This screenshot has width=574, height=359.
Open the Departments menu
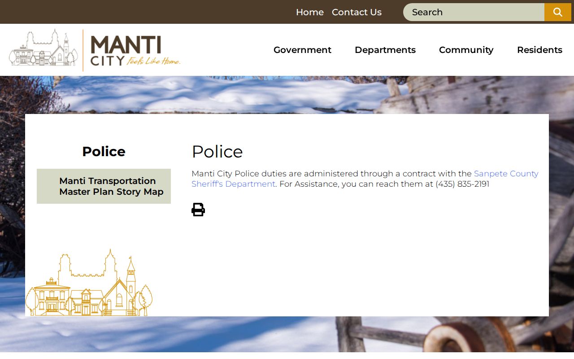click(385, 50)
